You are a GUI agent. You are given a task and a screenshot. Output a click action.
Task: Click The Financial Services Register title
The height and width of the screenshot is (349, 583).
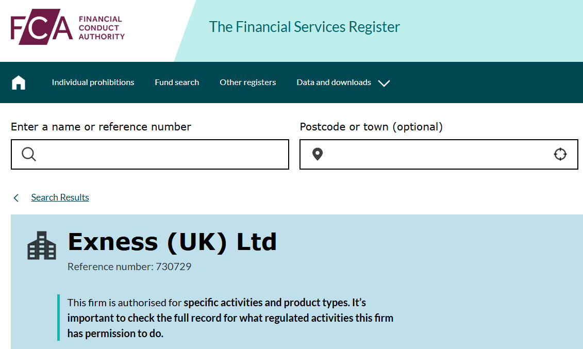coord(304,27)
